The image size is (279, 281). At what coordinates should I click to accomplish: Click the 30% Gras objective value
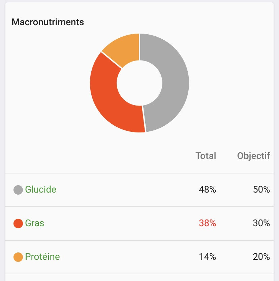261,223
